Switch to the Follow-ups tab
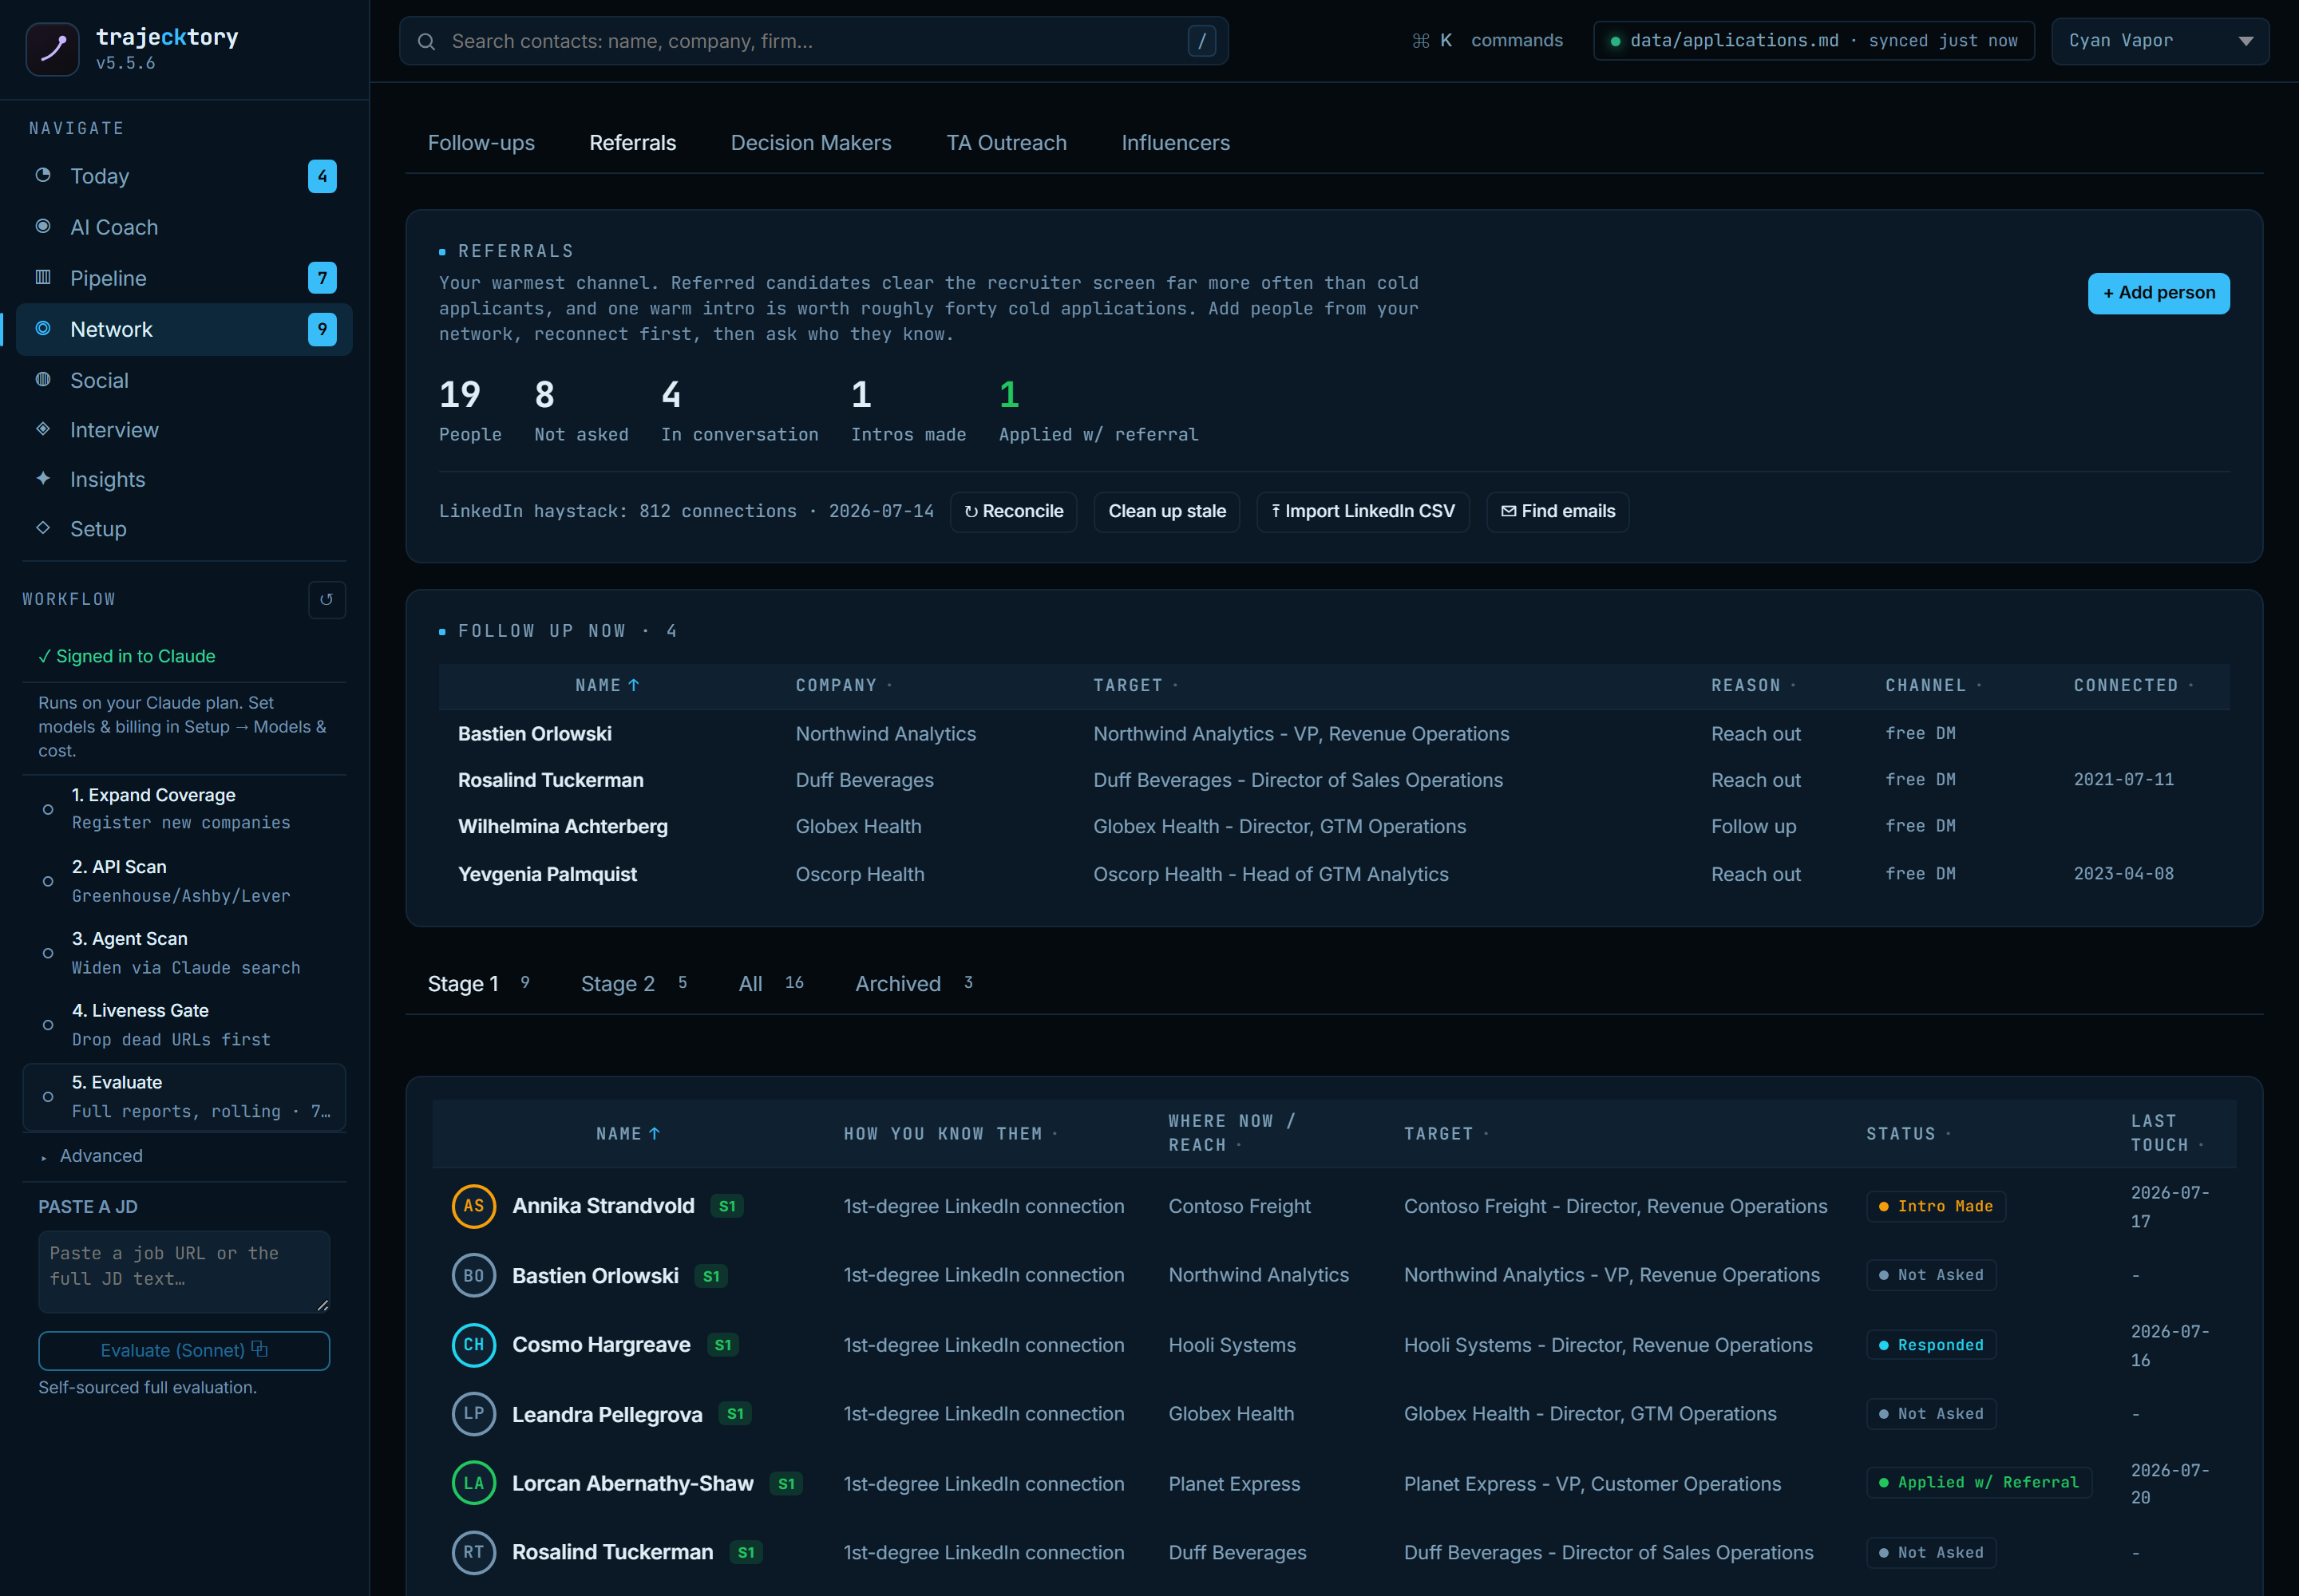 tap(481, 143)
